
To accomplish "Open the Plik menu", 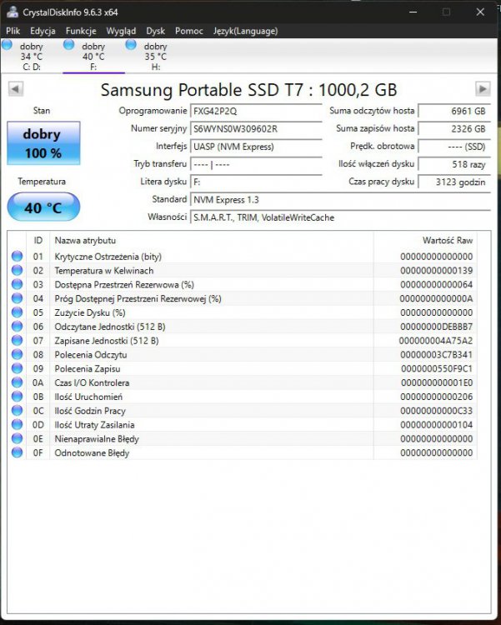I will coord(13,31).
